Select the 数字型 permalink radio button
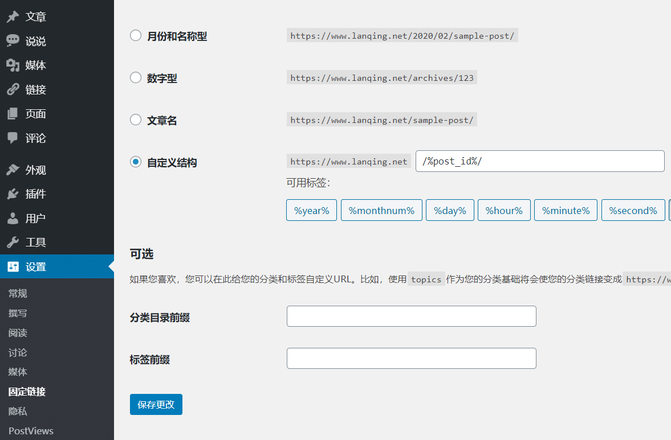This screenshot has height=440, width=671. [x=135, y=77]
